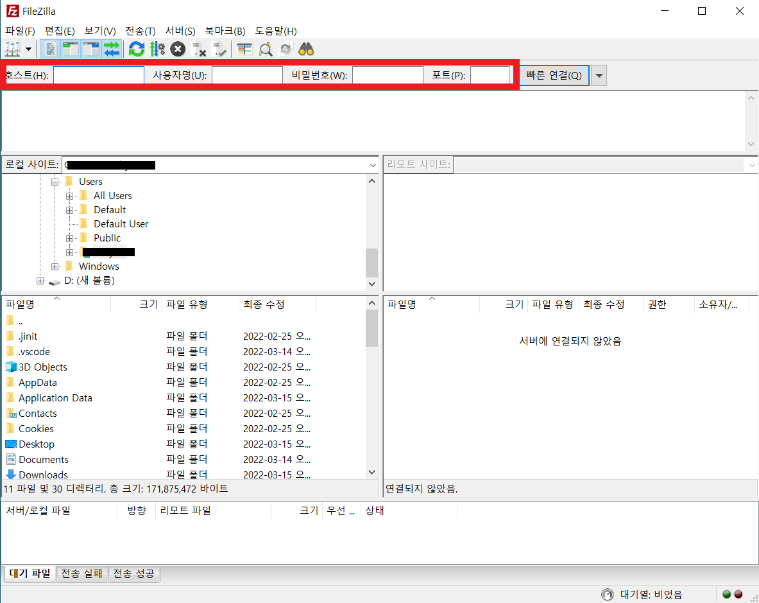
Task: Click the queue speed-limit indicator icon
Action: tap(607, 594)
